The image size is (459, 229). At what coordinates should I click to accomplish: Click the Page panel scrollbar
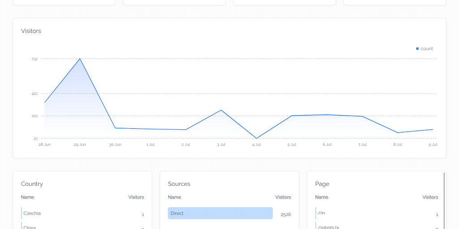coord(444,201)
